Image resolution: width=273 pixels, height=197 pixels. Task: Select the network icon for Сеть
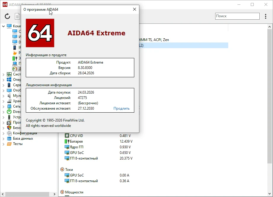[x=9, y=106]
